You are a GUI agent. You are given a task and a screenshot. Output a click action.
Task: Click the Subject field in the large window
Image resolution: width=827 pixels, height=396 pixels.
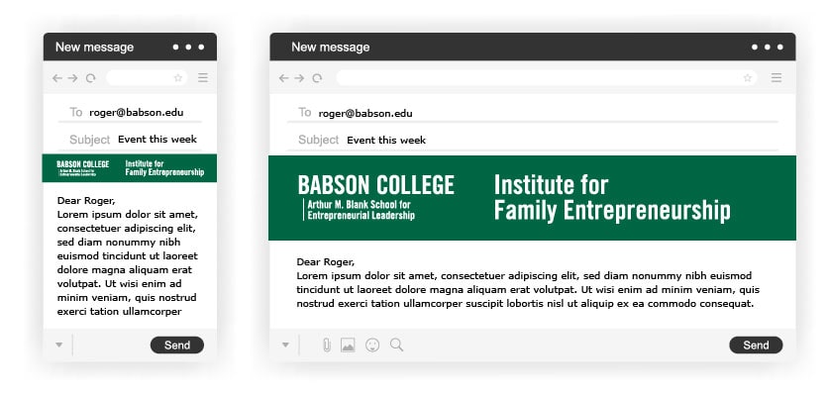(x=533, y=141)
